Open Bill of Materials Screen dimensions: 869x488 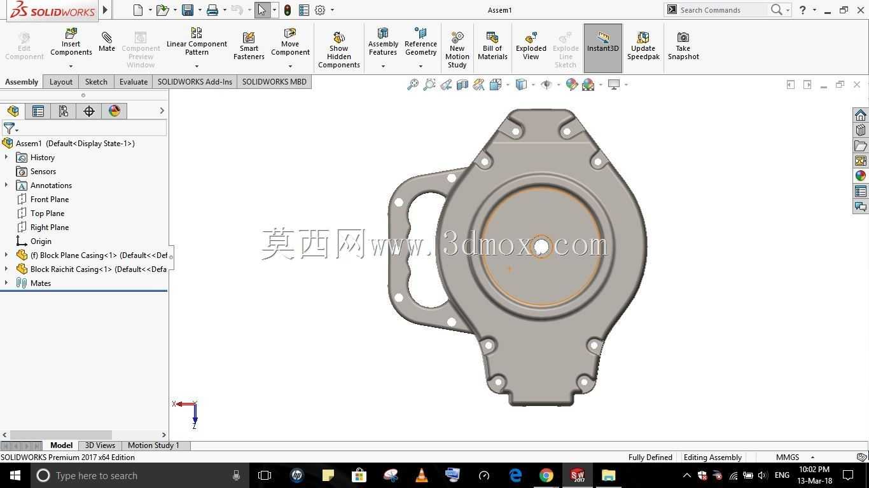tap(492, 46)
